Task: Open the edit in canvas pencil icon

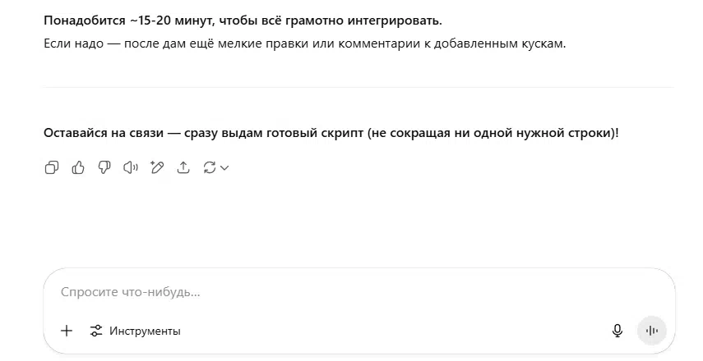Action: point(157,167)
